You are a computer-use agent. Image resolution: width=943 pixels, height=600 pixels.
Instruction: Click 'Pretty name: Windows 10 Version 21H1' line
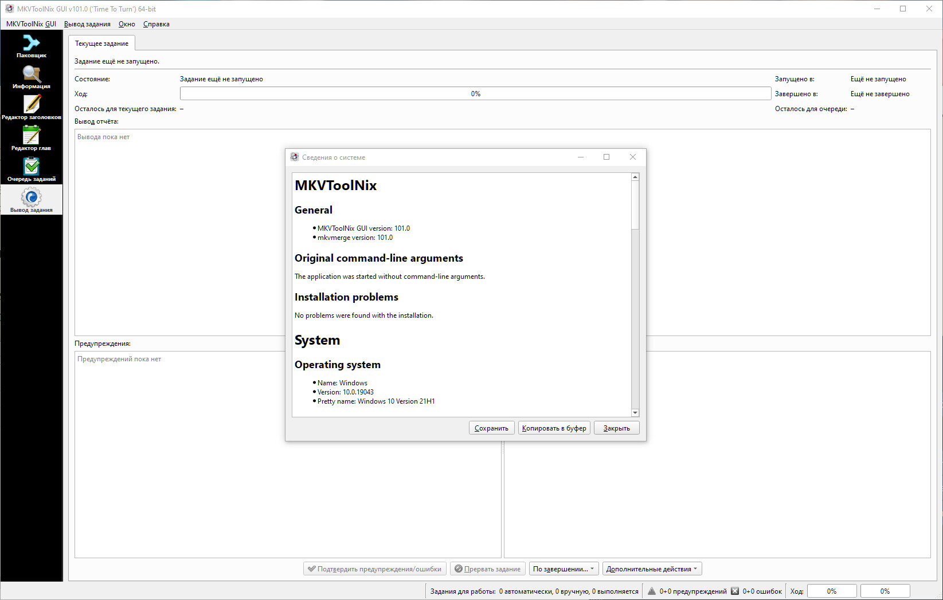point(376,401)
